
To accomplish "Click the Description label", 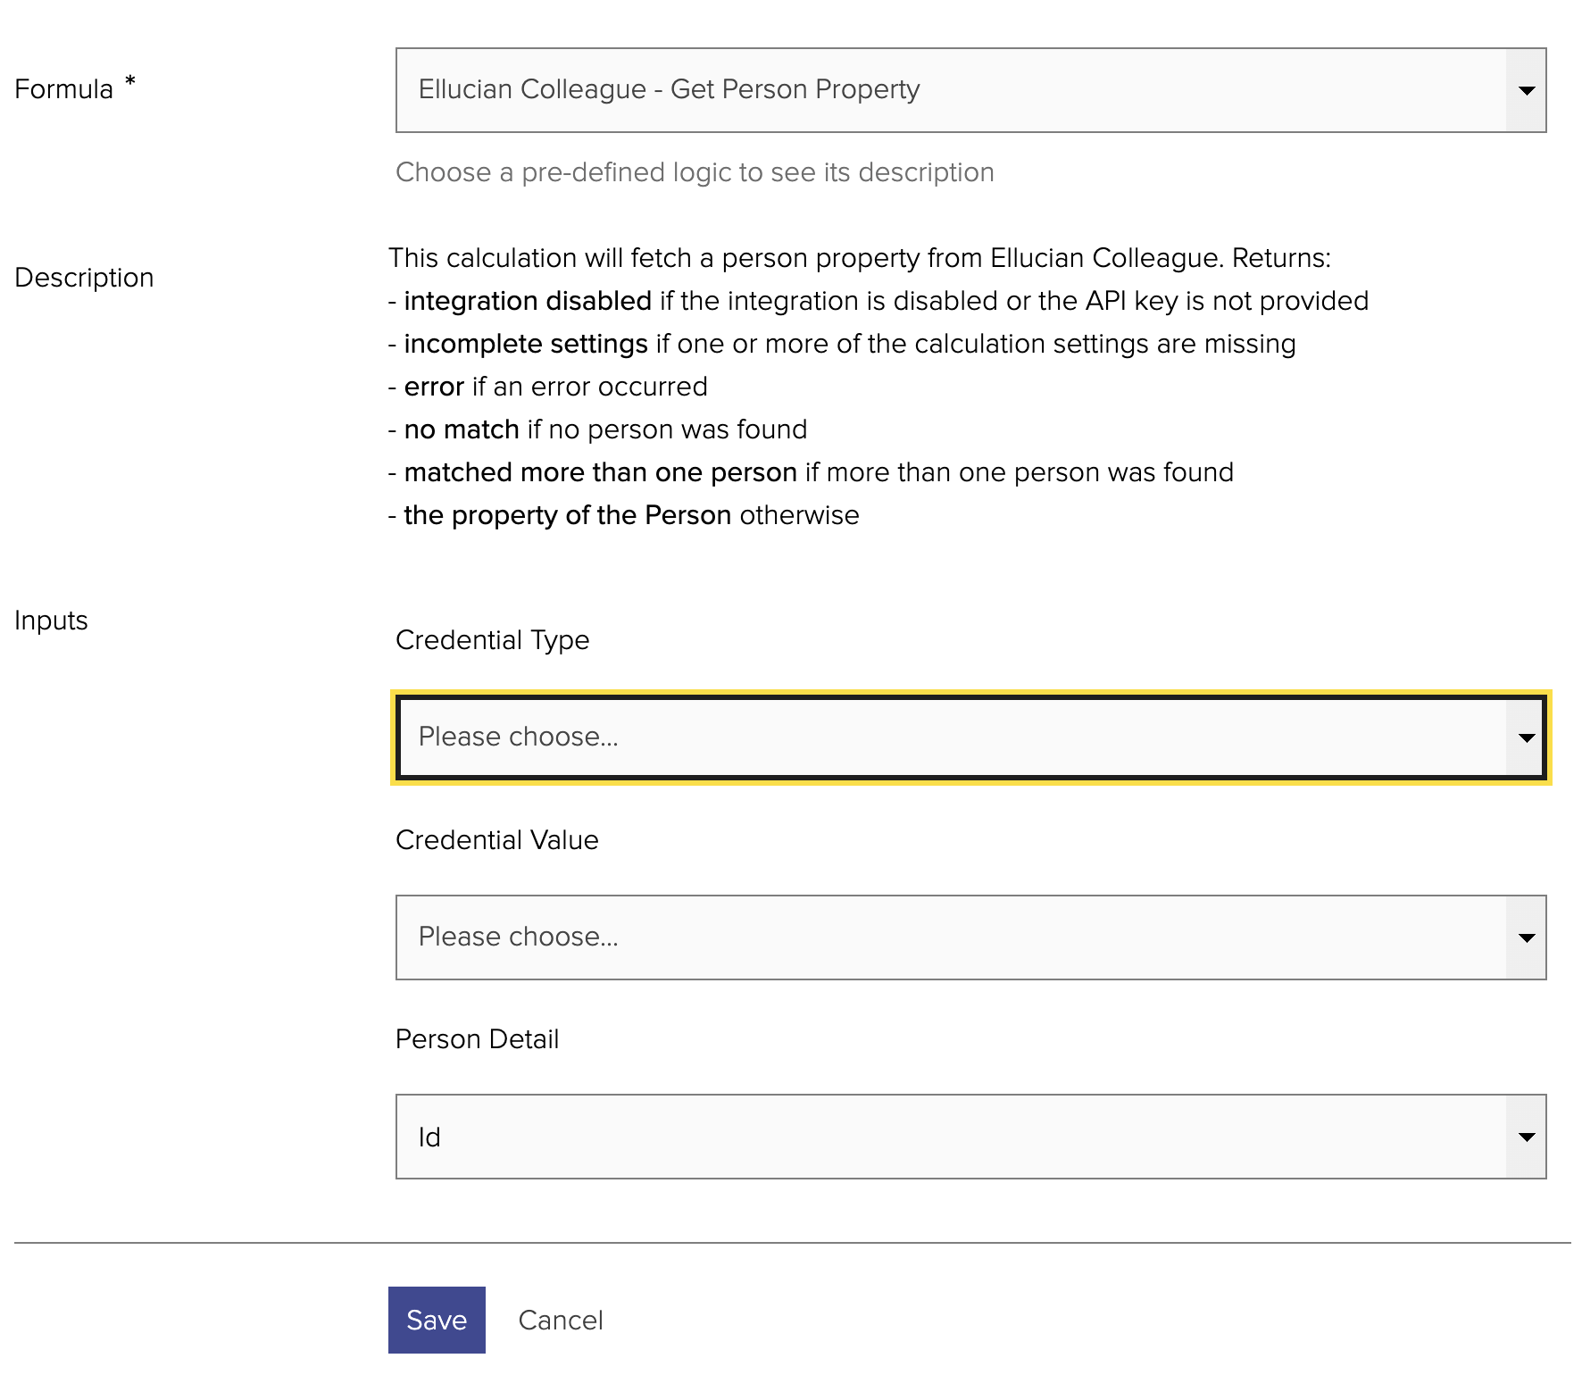I will coord(84,278).
